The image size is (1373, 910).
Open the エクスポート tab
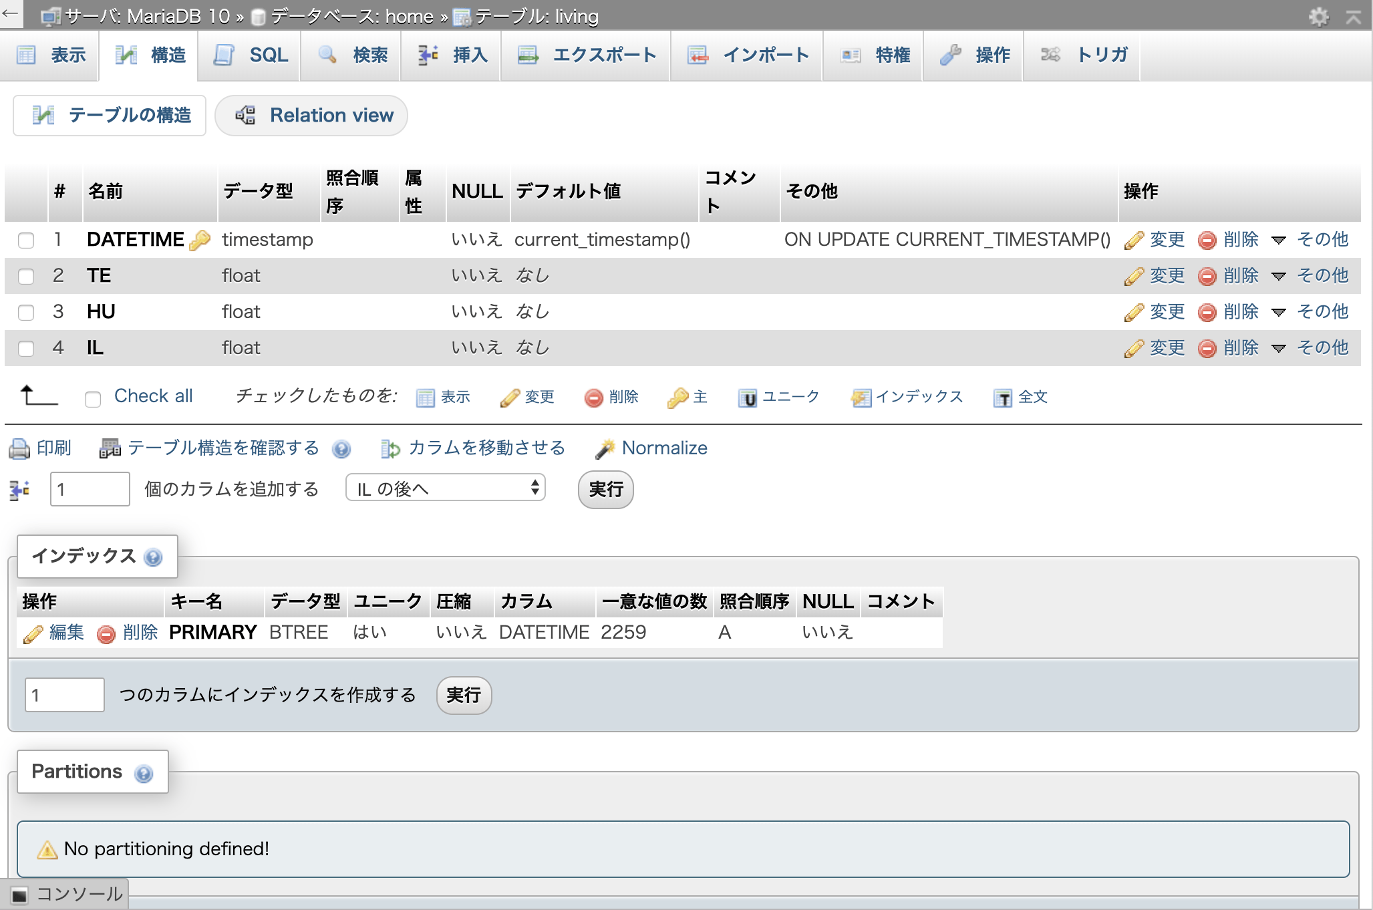[587, 55]
